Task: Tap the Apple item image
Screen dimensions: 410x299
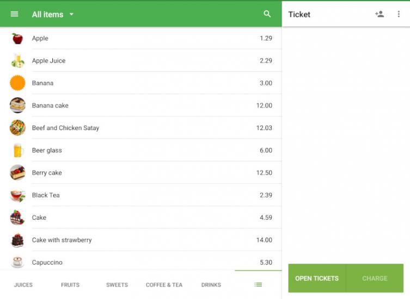Action: click(x=17, y=39)
